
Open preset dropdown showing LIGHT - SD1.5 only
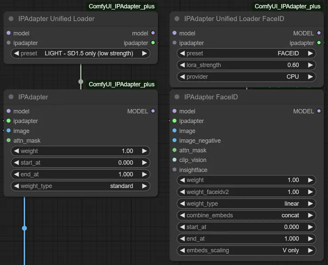80,53
